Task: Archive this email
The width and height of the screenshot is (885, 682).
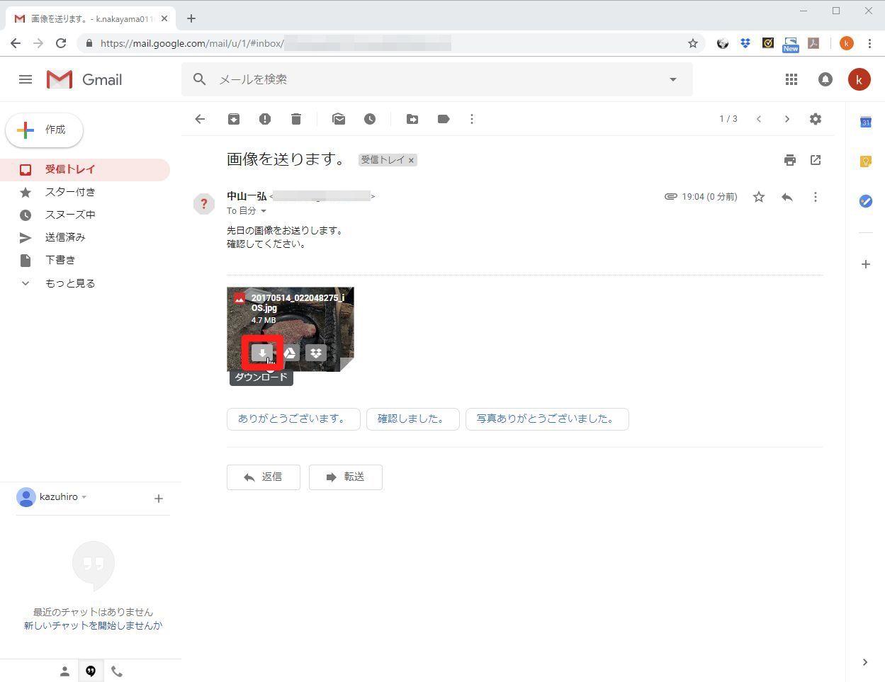Action: click(x=234, y=119)
